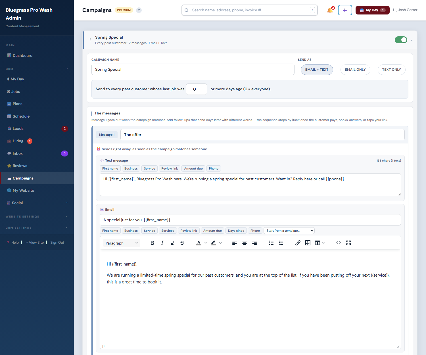Center align the email text
The image size is (426, 355).
(x=245, y=243)
